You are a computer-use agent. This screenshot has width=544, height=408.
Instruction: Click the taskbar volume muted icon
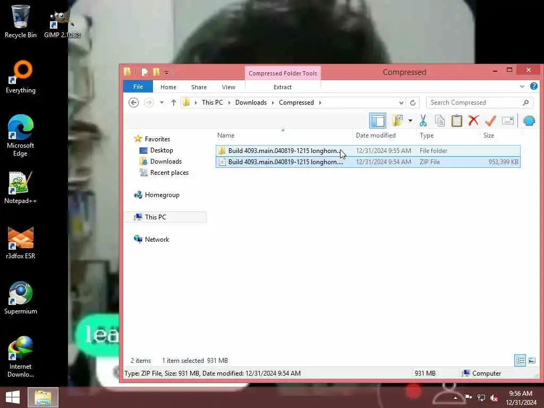(x=494, y=397)
